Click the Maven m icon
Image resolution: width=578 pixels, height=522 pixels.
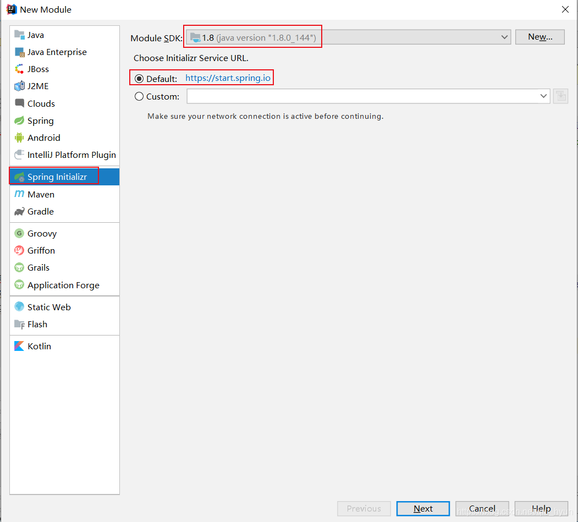tap(19, 194)
